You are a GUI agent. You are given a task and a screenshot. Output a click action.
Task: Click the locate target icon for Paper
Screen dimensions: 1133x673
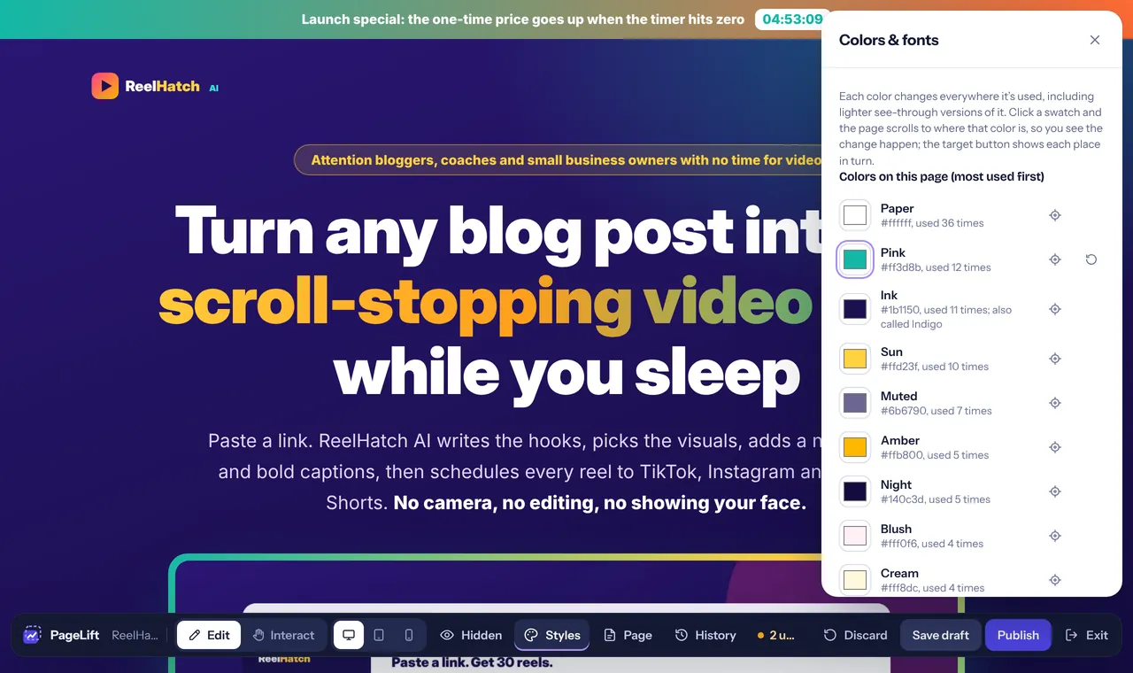tap(1055, 215)
